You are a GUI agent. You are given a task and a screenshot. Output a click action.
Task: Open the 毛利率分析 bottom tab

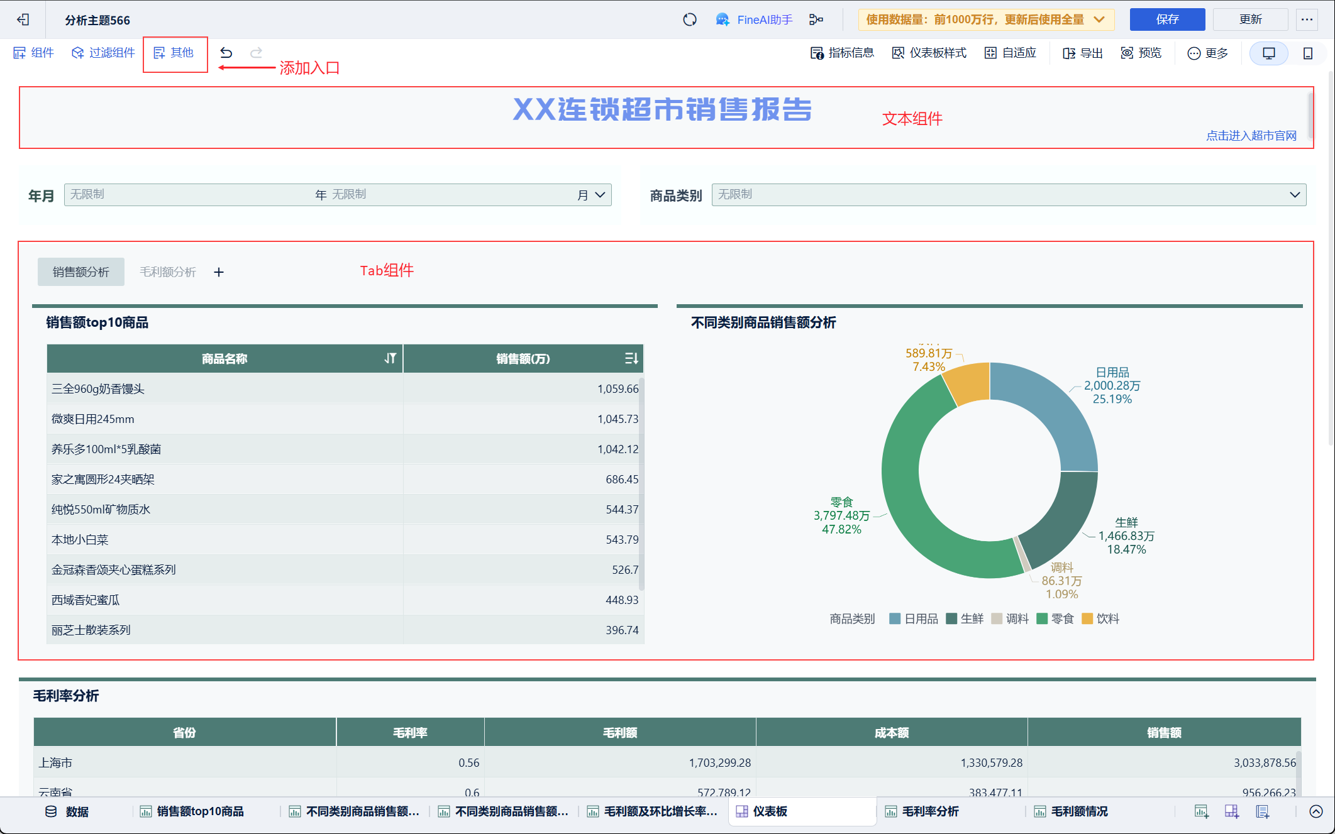coord(929,811)
